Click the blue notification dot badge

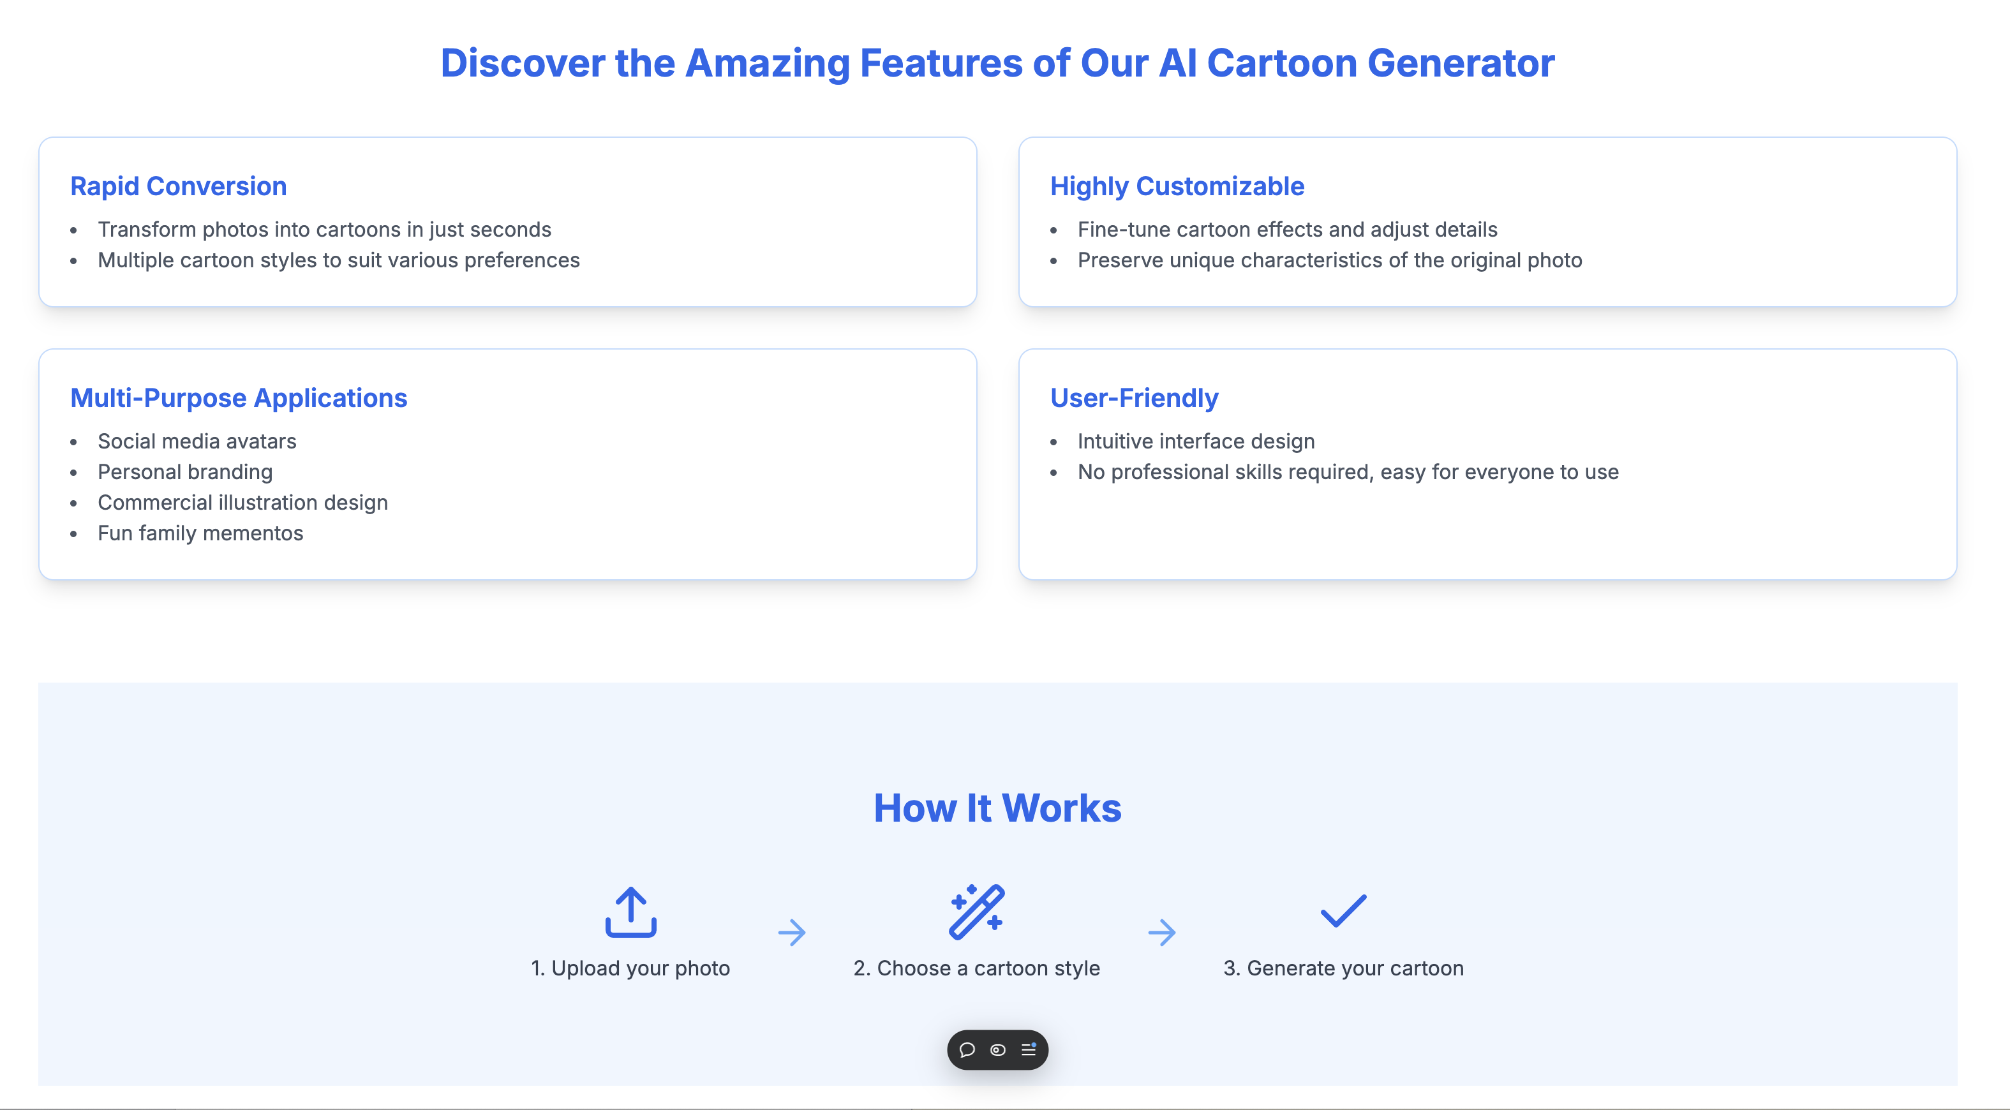pos(1034,1044)
